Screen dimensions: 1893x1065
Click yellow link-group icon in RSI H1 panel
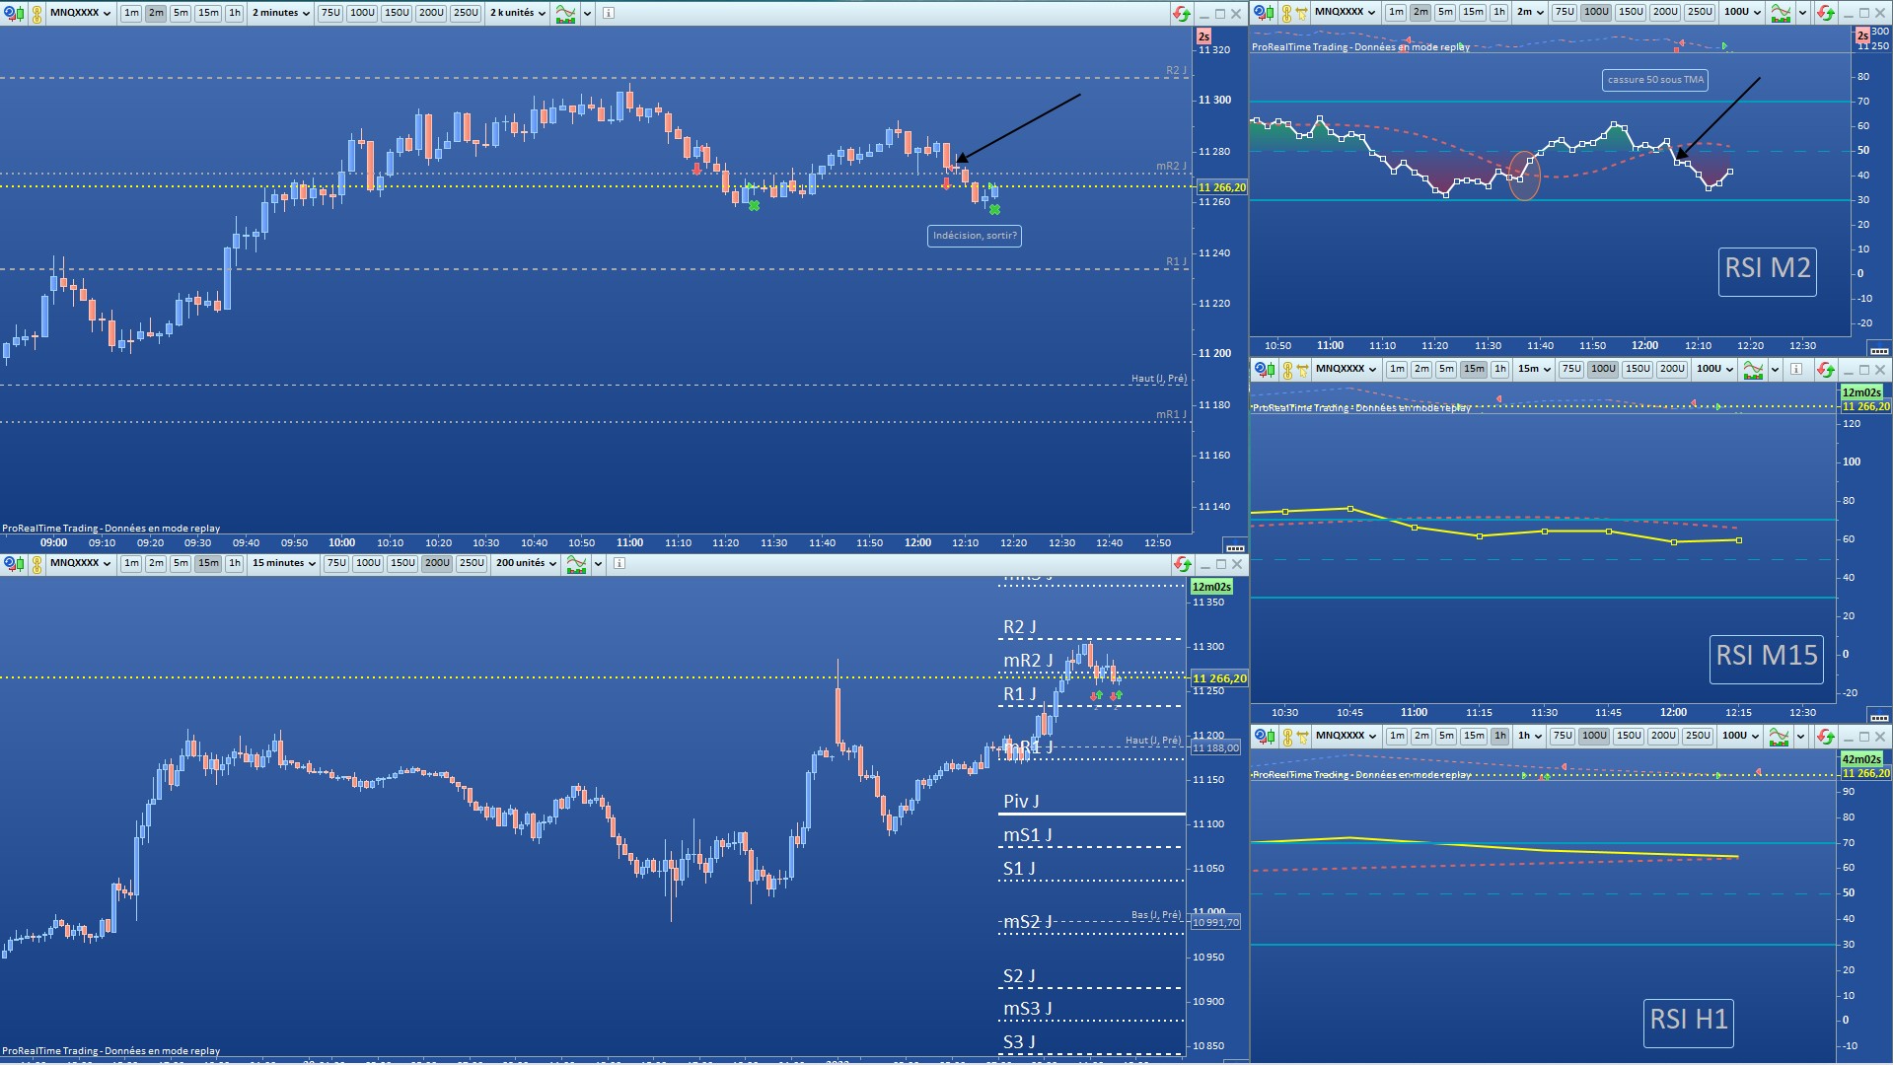pyautogui.click(x=1286, y=736)
